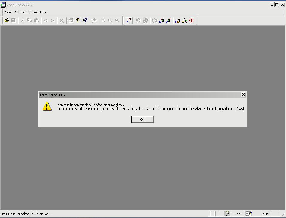Close the Tetra Carrier CPS error dialog
286x218 pixels.
(x=243, y=95)
